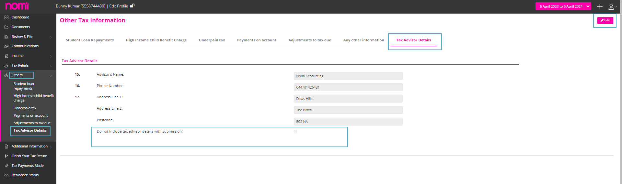Image resolution: width=622 pixels, height=184 pixels.
Task: Switch to High Income Child Benefit Charge tab
Action: [x=156, y=40]
